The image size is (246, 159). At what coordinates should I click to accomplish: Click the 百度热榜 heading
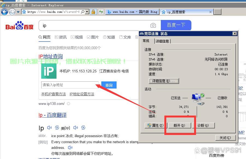217,155
